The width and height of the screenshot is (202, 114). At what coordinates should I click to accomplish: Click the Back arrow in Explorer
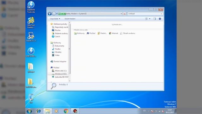click(x=50, y=14)
